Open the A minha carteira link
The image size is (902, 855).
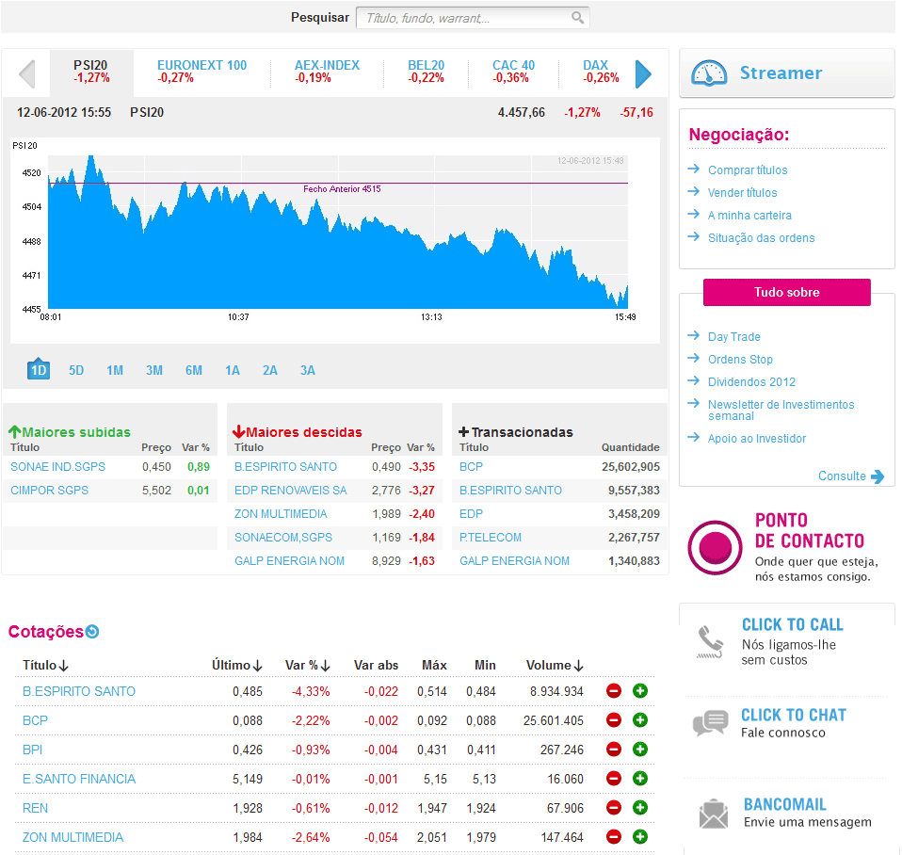[x=749, y=216]
